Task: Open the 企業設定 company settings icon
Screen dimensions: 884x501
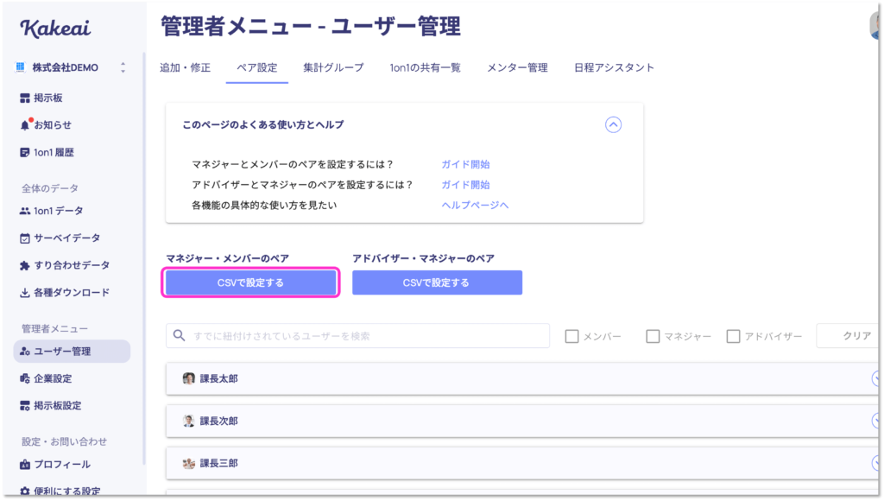Action: pyautogui.click(x=25, y=378)
